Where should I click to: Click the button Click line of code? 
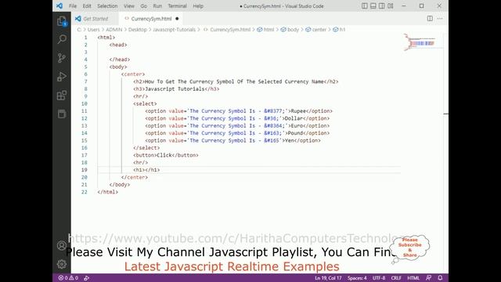click(165, 155)
